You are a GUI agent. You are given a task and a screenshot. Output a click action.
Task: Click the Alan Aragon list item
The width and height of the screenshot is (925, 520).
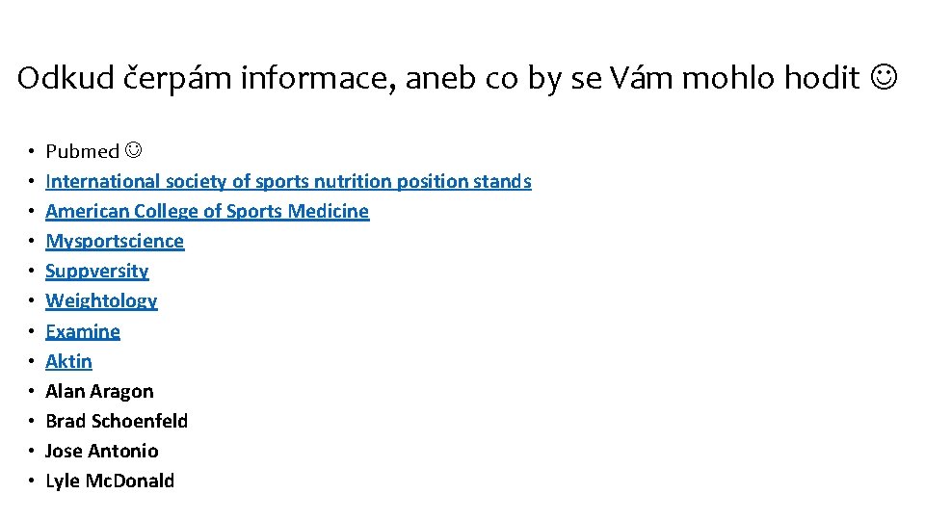pyautogui.click(x=99, y=391)
